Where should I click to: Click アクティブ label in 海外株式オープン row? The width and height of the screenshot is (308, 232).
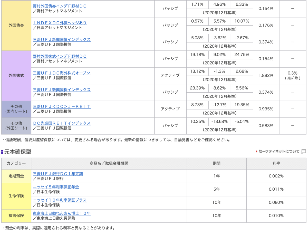[170, 75]
